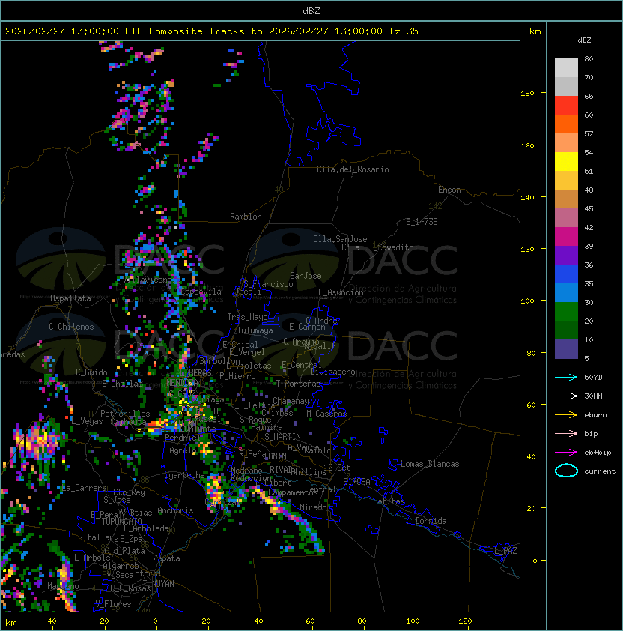Click the 'Phillips' map label
This screenshot has width=623, height=631.
(309, 472)
